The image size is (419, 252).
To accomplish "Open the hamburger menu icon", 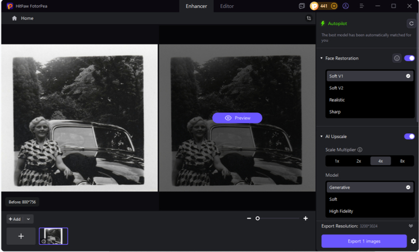I will [x=362, y=6].
